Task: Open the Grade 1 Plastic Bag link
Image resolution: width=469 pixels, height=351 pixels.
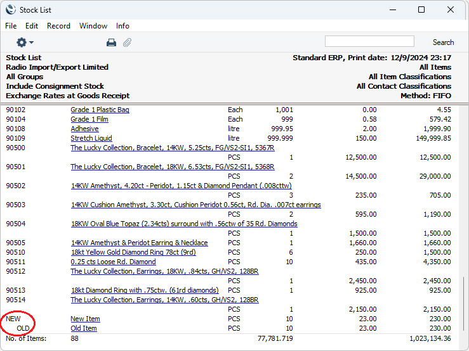Action: pyautogui.click(x=100, y=110)
